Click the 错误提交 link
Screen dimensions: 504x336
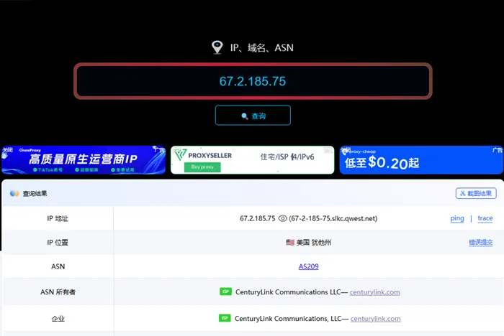coord(480,243)
